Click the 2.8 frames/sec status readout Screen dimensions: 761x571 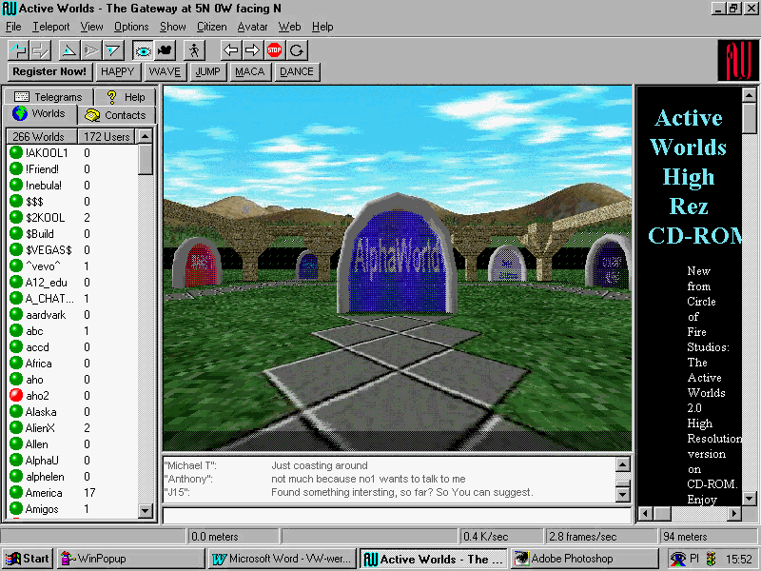(599, 537)
